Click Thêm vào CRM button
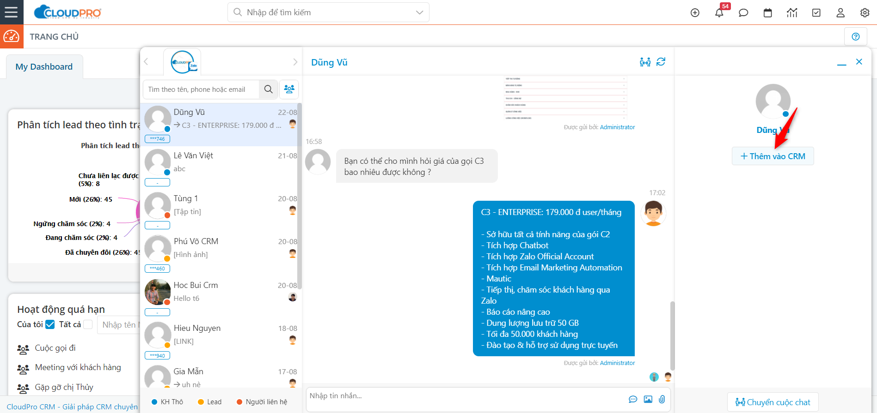The height and width of the screenshot is (413, 877). [773, 156]
